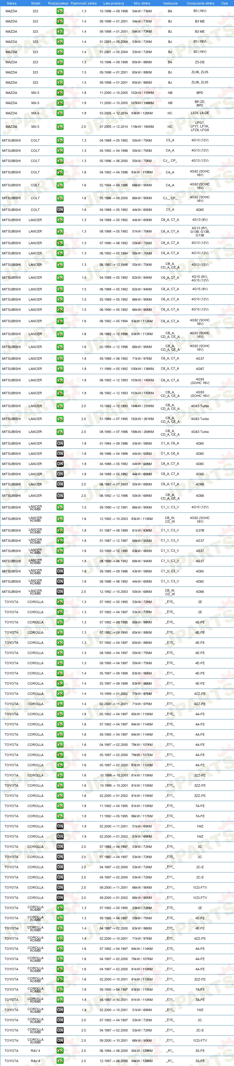Click petrol icon in RAV 4 95kW row
Screen dimensions: 234x1066
point(60,1051)
